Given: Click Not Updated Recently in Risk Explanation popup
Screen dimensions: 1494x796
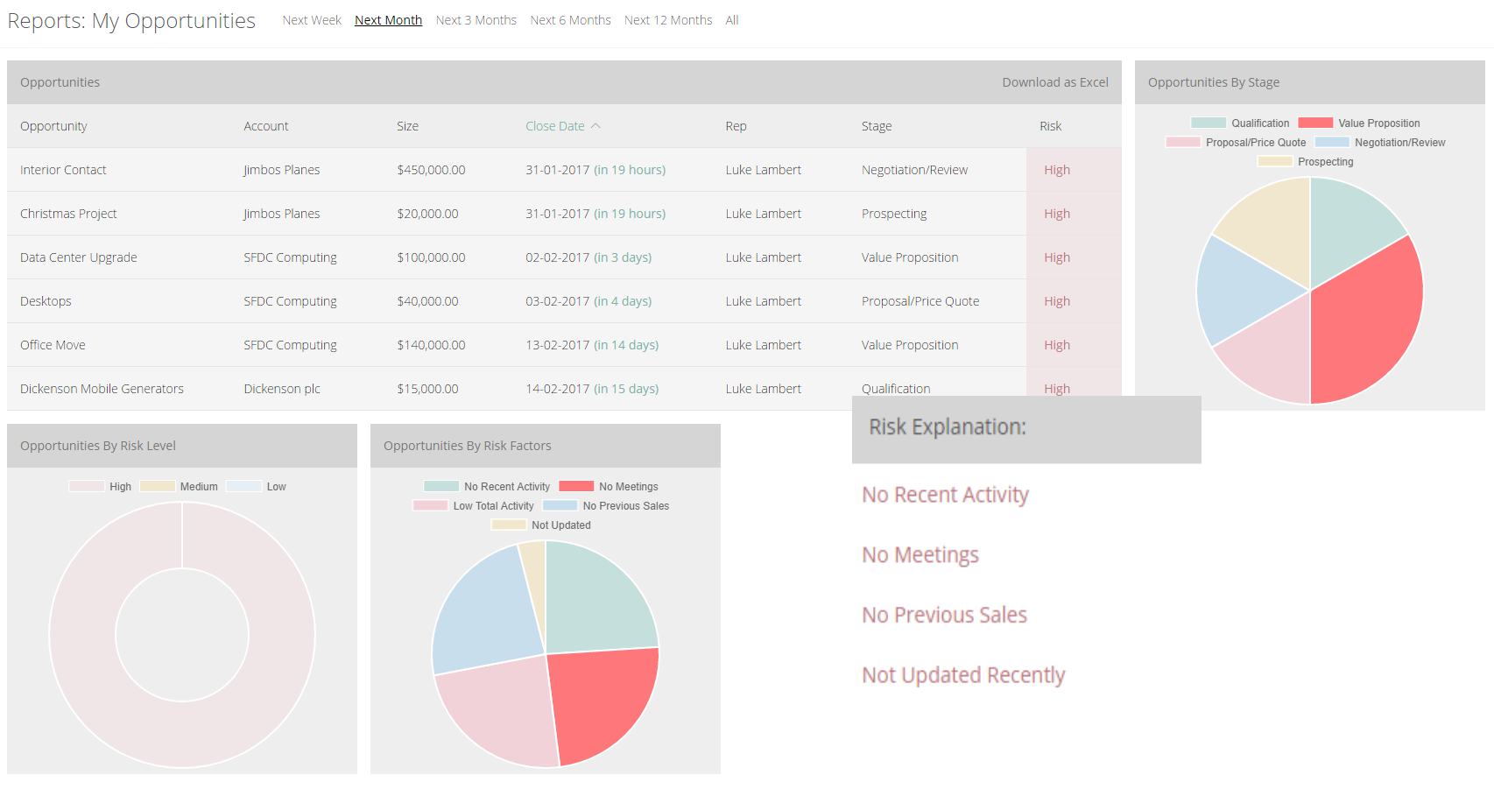Looking at the screenshot, I should tap(963, 675).
